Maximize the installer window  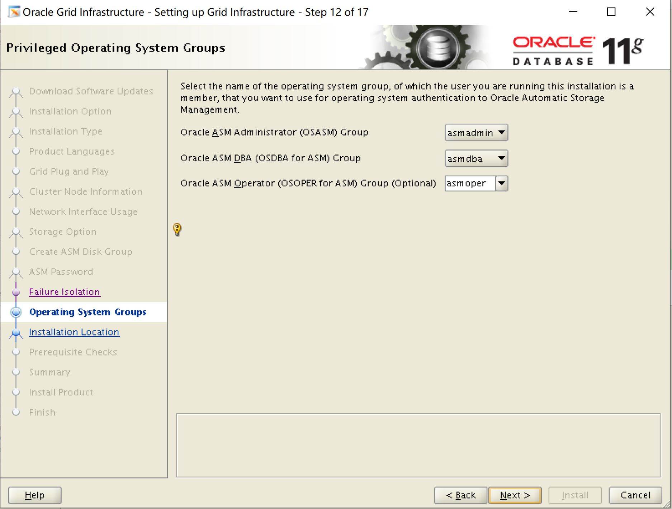coord(611,12)
